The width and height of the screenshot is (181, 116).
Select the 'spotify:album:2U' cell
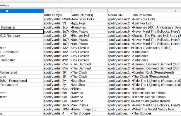click(120, 101)
